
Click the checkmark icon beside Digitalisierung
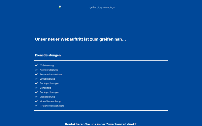36,97
